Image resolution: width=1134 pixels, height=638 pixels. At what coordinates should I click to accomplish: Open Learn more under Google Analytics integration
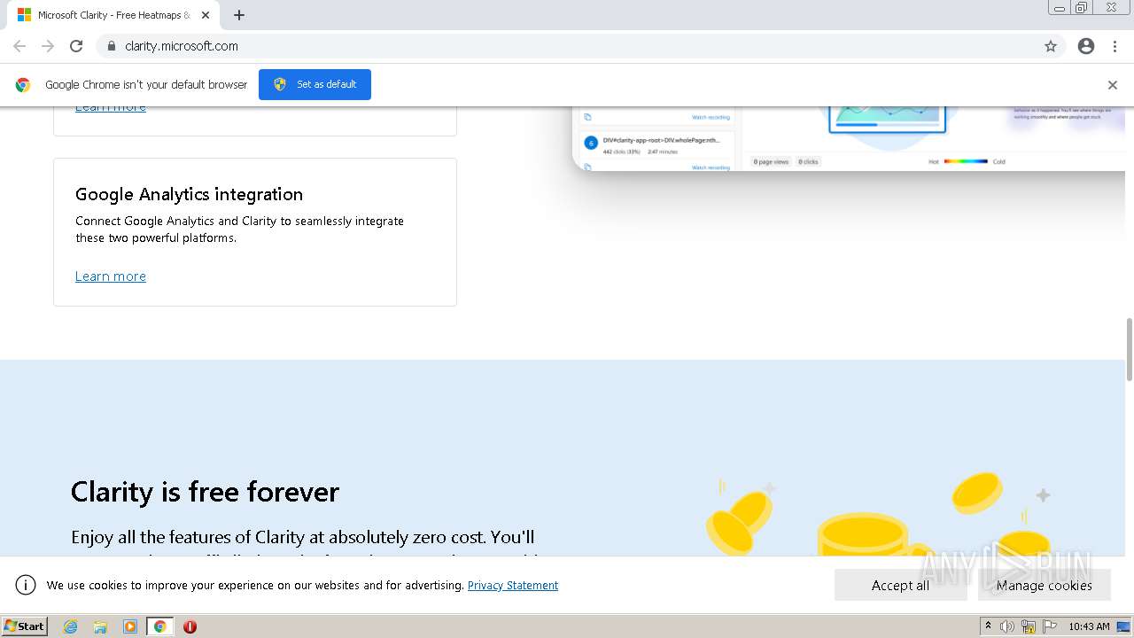pyautogui.click(x=111, y=276)
